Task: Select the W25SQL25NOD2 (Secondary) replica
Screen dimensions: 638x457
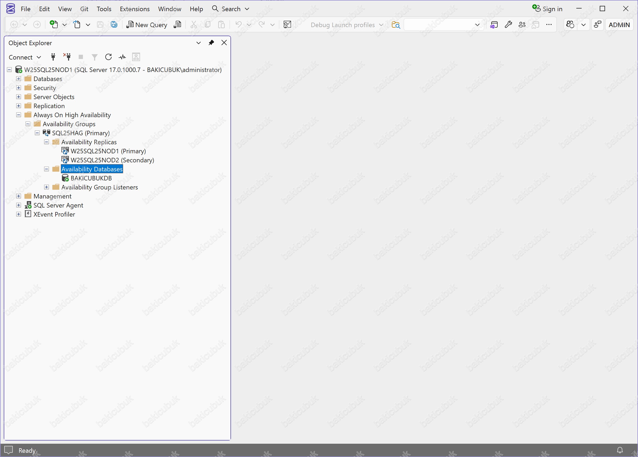Action: (x=112, y=160)
